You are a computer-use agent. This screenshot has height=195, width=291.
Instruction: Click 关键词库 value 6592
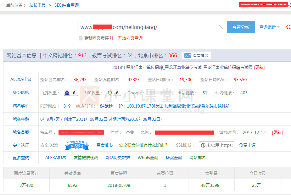(x=73, y=185)
